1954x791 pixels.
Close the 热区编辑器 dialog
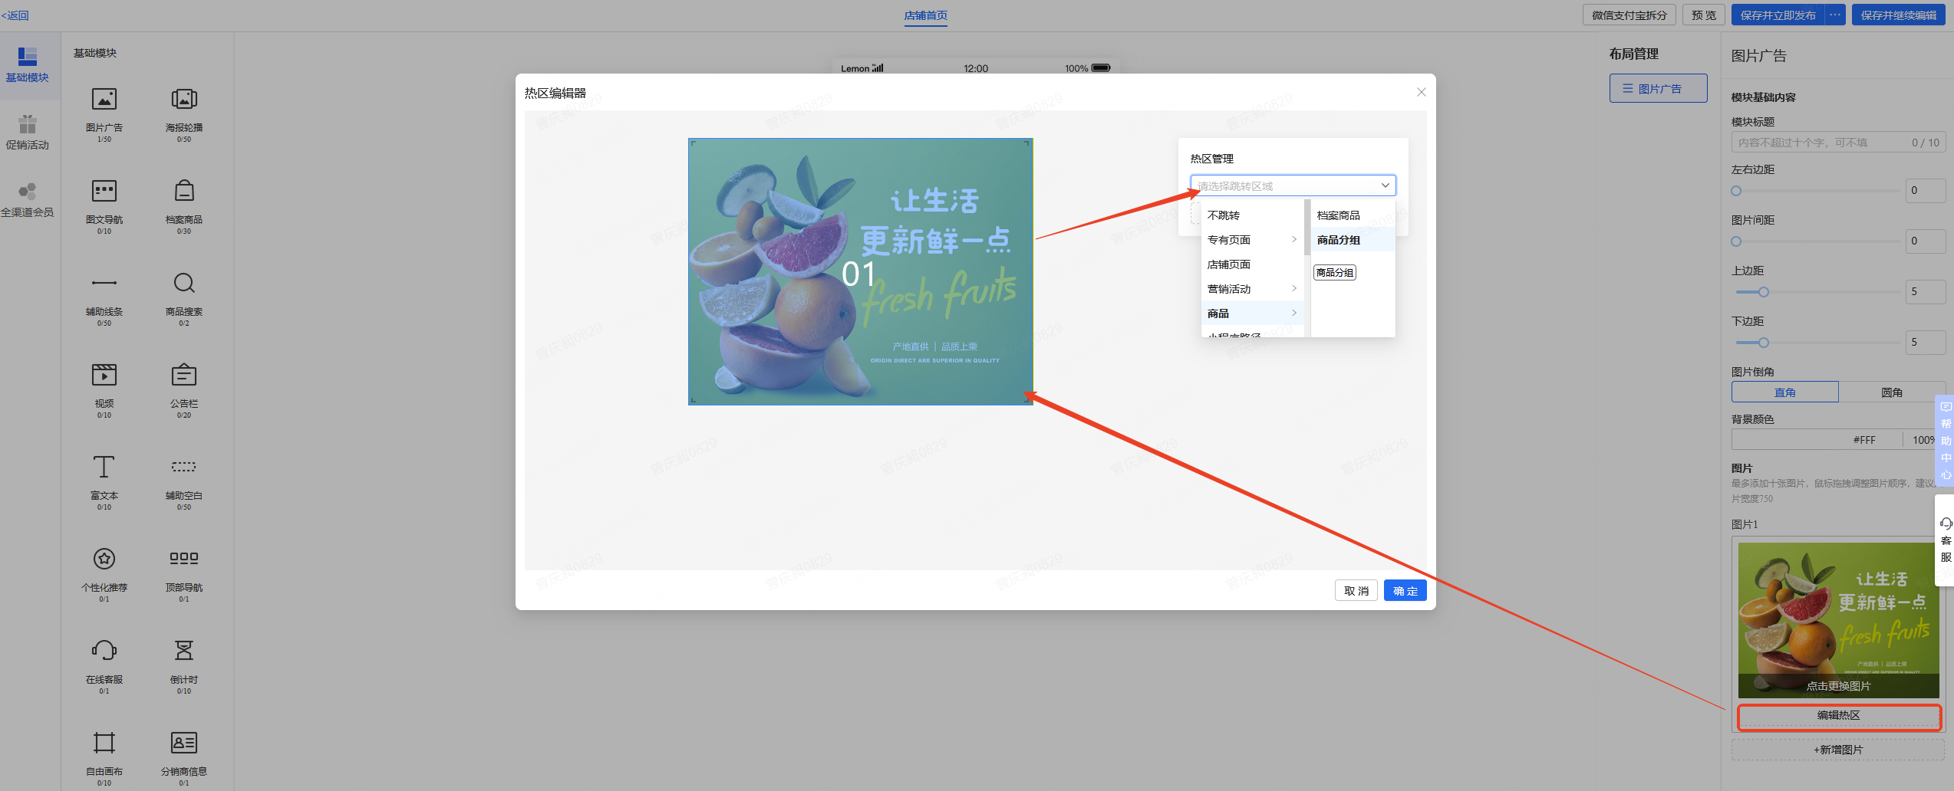point(1421,92)
